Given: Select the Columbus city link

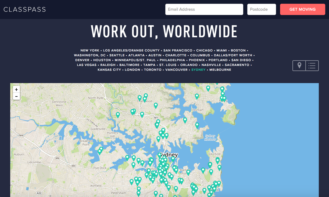Looking at the screenshot, I should (x=200, y=55).
